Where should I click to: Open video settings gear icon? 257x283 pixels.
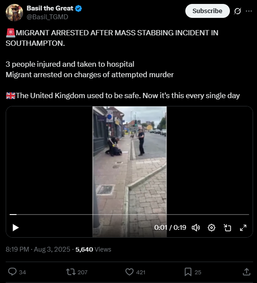coord(212,228)
